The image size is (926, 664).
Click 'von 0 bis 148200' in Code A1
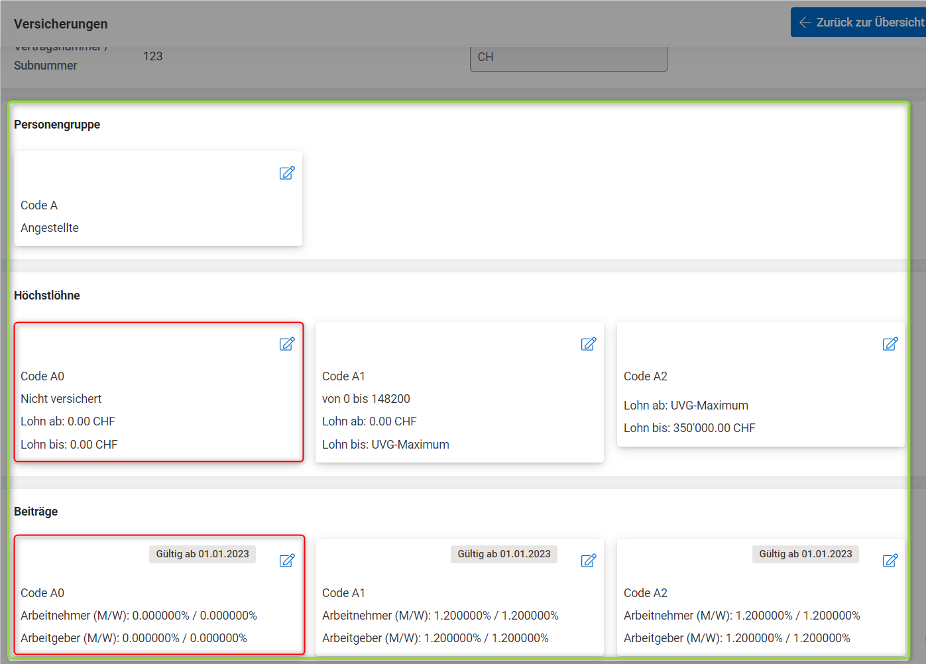point(366,399)
